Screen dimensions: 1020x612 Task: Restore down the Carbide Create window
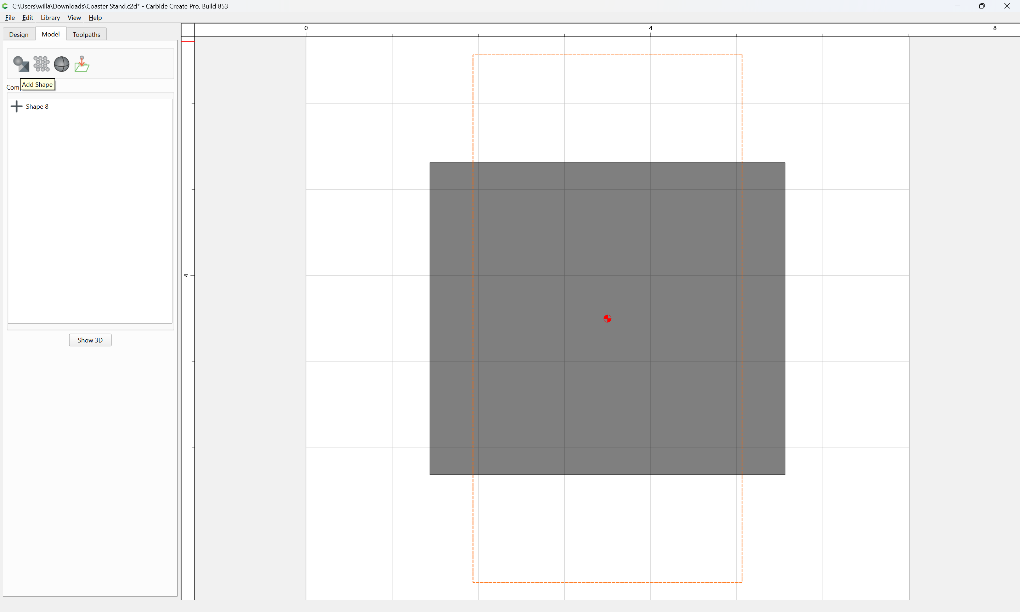click(x=982, y=6)
